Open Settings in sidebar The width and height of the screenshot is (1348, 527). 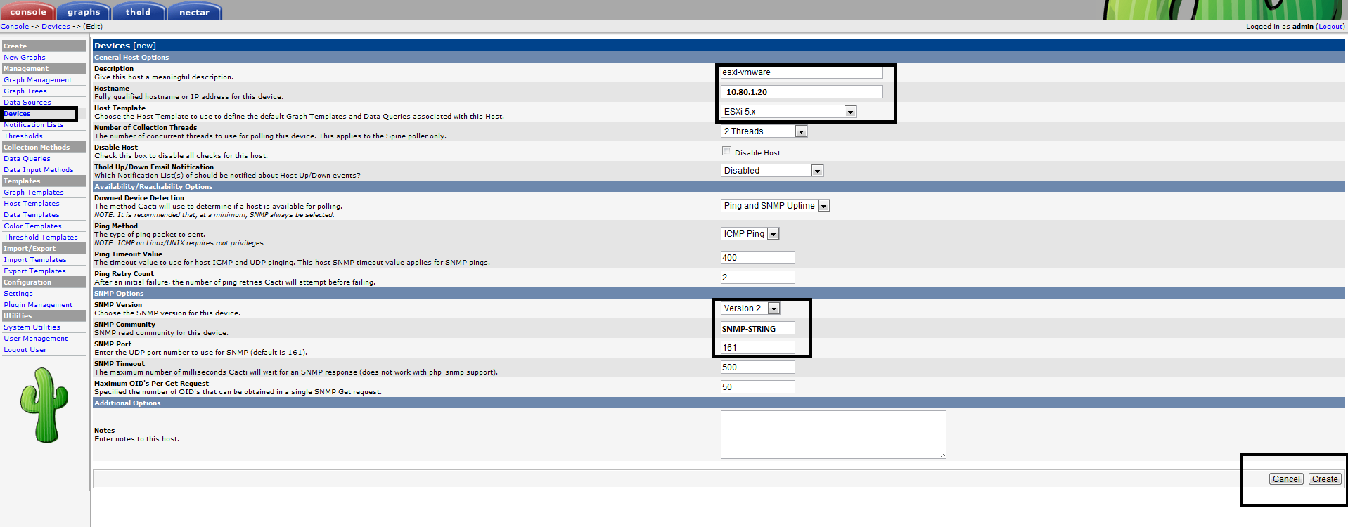coord(18,294)
